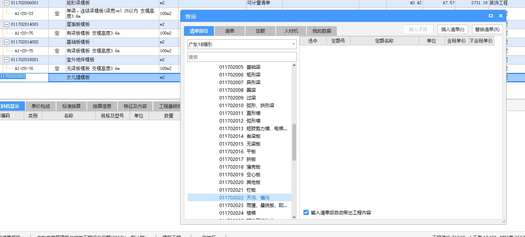The height and width of the screenshot is (237, 525).
Task: Click the 定额名称 column header
Action: click(x=384, y=41)
